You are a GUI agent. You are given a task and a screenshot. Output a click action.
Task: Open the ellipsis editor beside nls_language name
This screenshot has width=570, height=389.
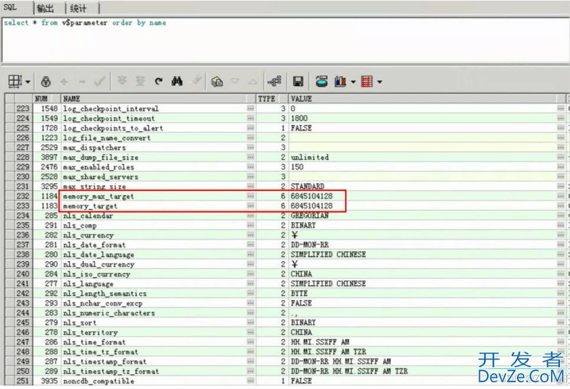coord(251,283)
